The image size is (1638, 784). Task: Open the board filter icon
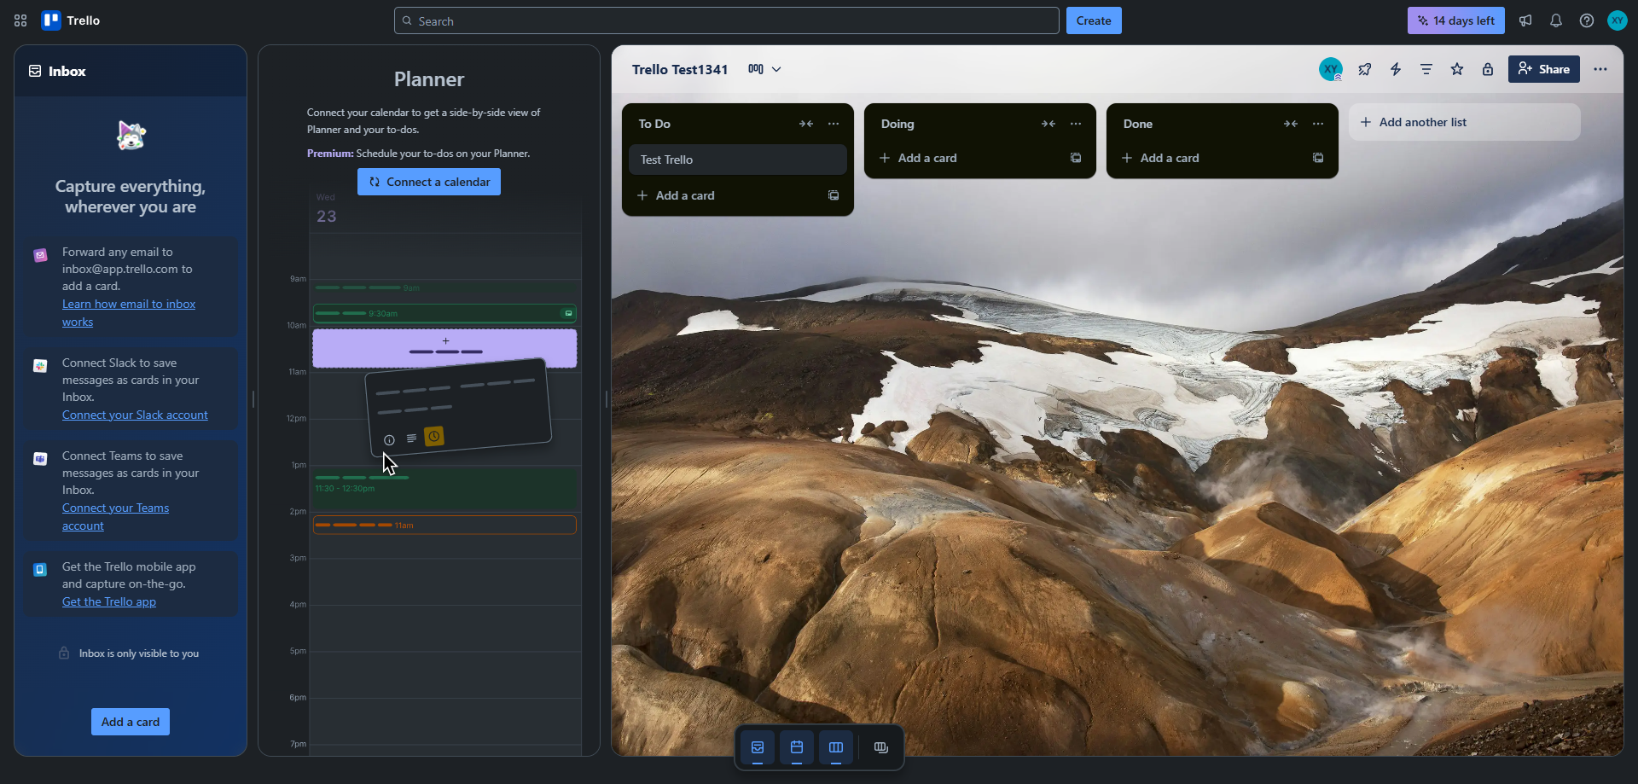1426,69
